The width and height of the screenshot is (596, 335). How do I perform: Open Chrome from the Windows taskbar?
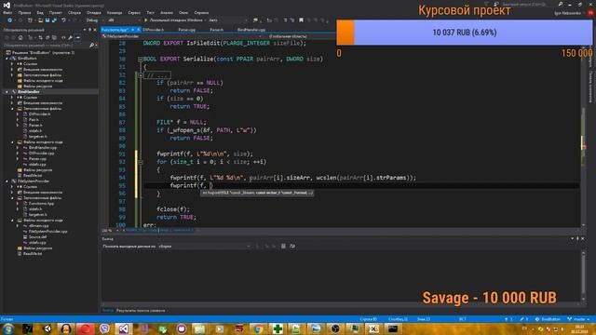tap(258, 328)
